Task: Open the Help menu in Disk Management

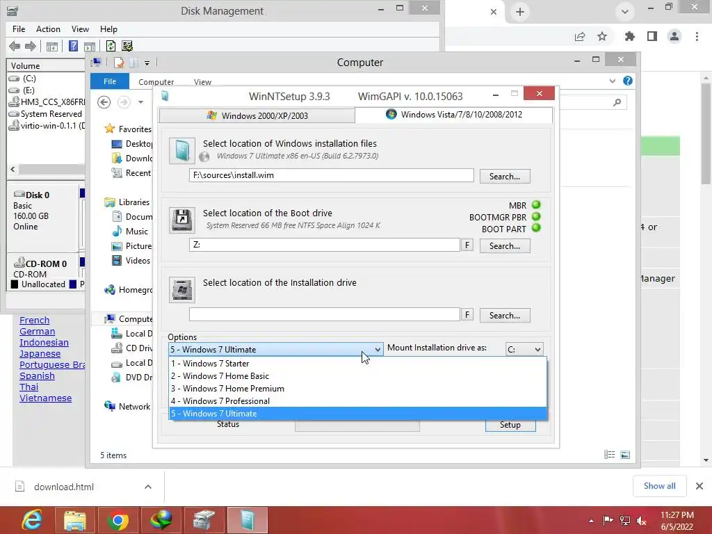Action: click(x=108, y=29)
